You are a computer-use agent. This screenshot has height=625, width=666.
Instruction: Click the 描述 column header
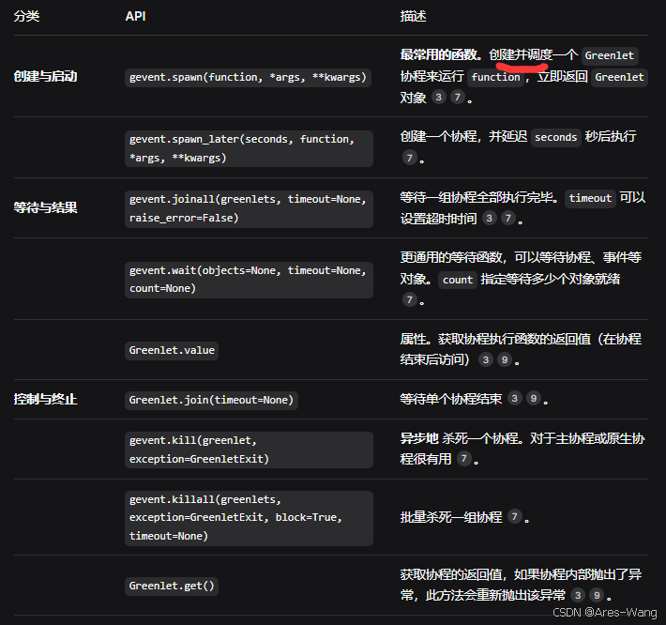pos(413,16)
